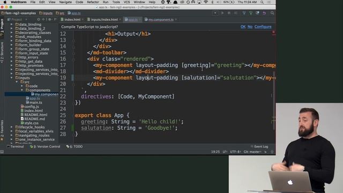Click the red error indicator above the editor scrollbar
This screenshot has width=343, height=193.
click(x=273, y=32)
